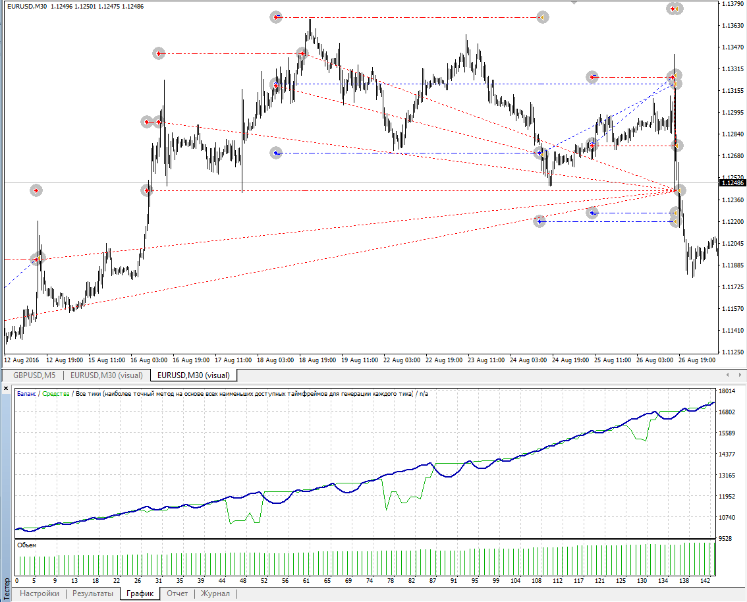Click the chart shift triangle marker at the chart top

click(x=574, y=3)
